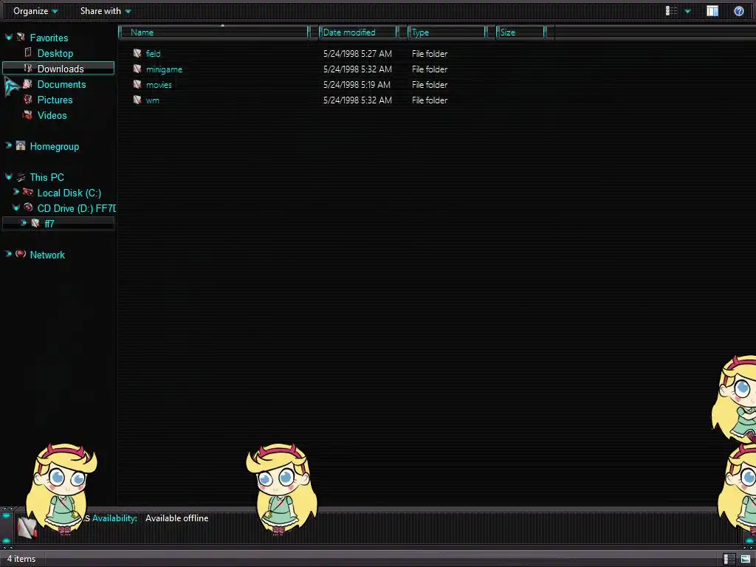This screenshot has width=756, height=567.
Task: Open the view options dropdown arrow
Action: (687, 11)
